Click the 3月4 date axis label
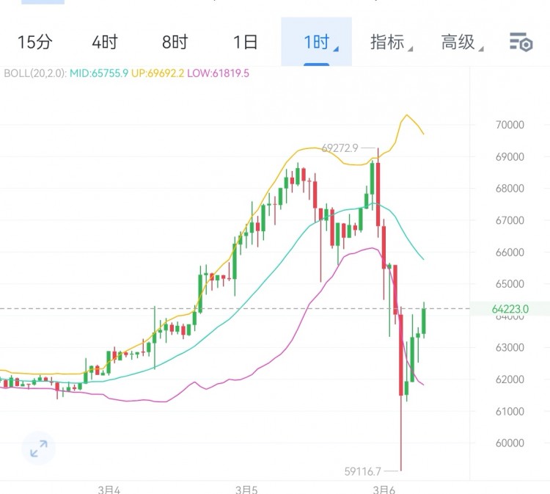The width and height of the screenshot is (550, 494). click(109, 490)
